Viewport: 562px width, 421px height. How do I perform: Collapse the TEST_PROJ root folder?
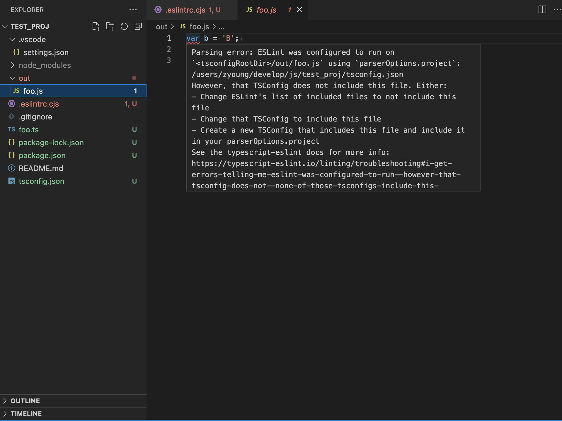pos(5,26)
